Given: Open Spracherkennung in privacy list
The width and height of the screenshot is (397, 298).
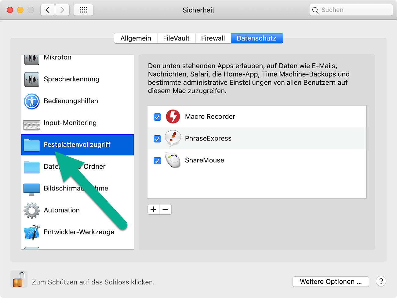Looking at the screenshot, I should tap(71, 79).
